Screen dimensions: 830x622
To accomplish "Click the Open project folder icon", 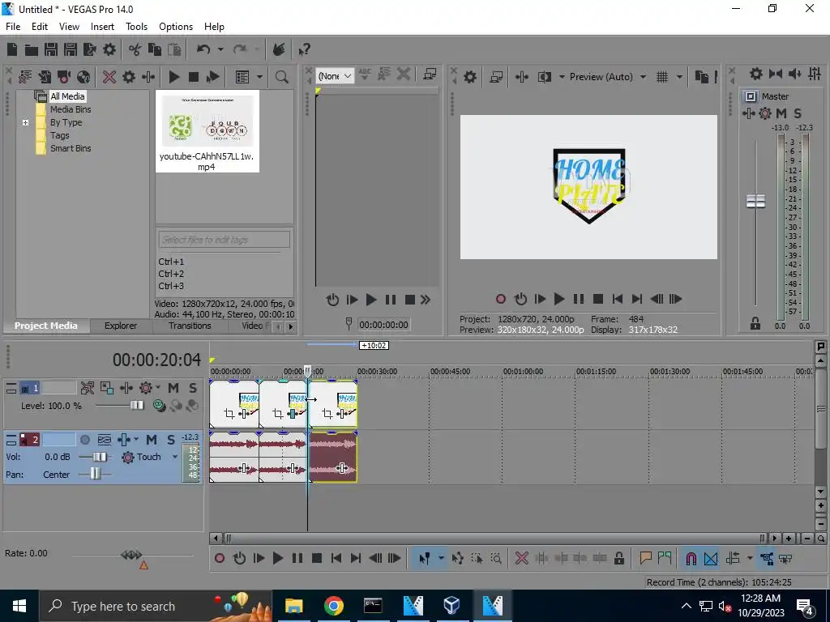I will tap(32, 49).
